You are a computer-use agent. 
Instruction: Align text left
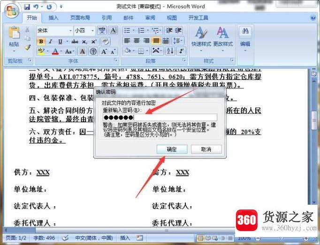127,41
